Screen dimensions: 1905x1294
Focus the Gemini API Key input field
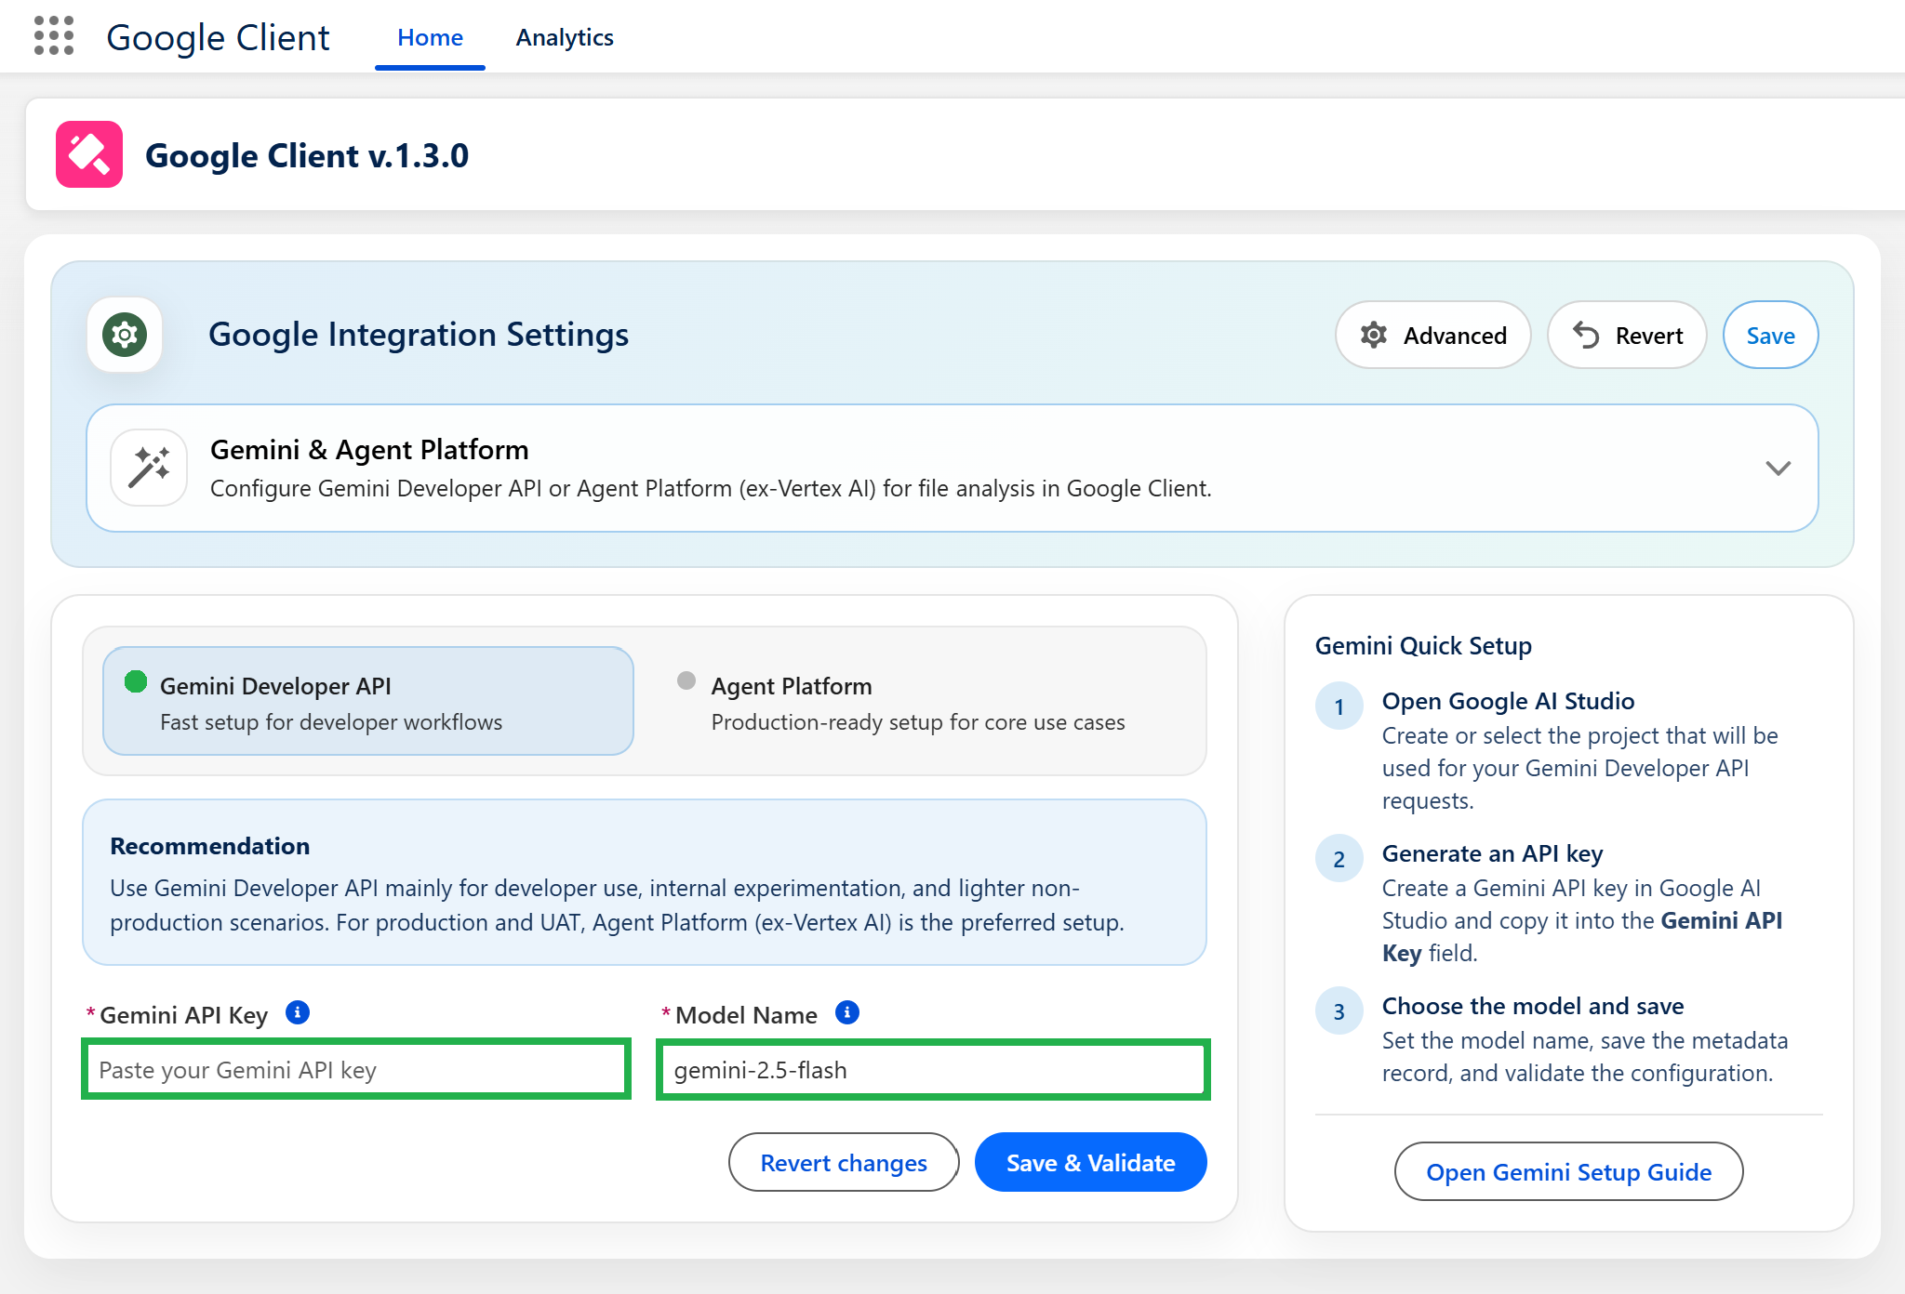tap(356, 1069)
